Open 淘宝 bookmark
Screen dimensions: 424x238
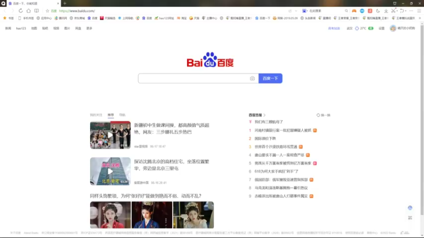pos(182,18)
